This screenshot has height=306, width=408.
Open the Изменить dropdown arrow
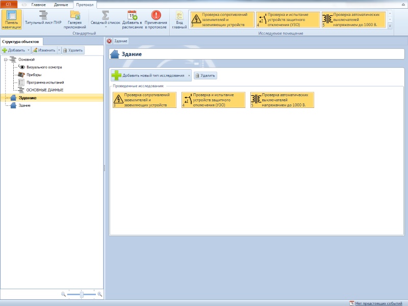59,50
